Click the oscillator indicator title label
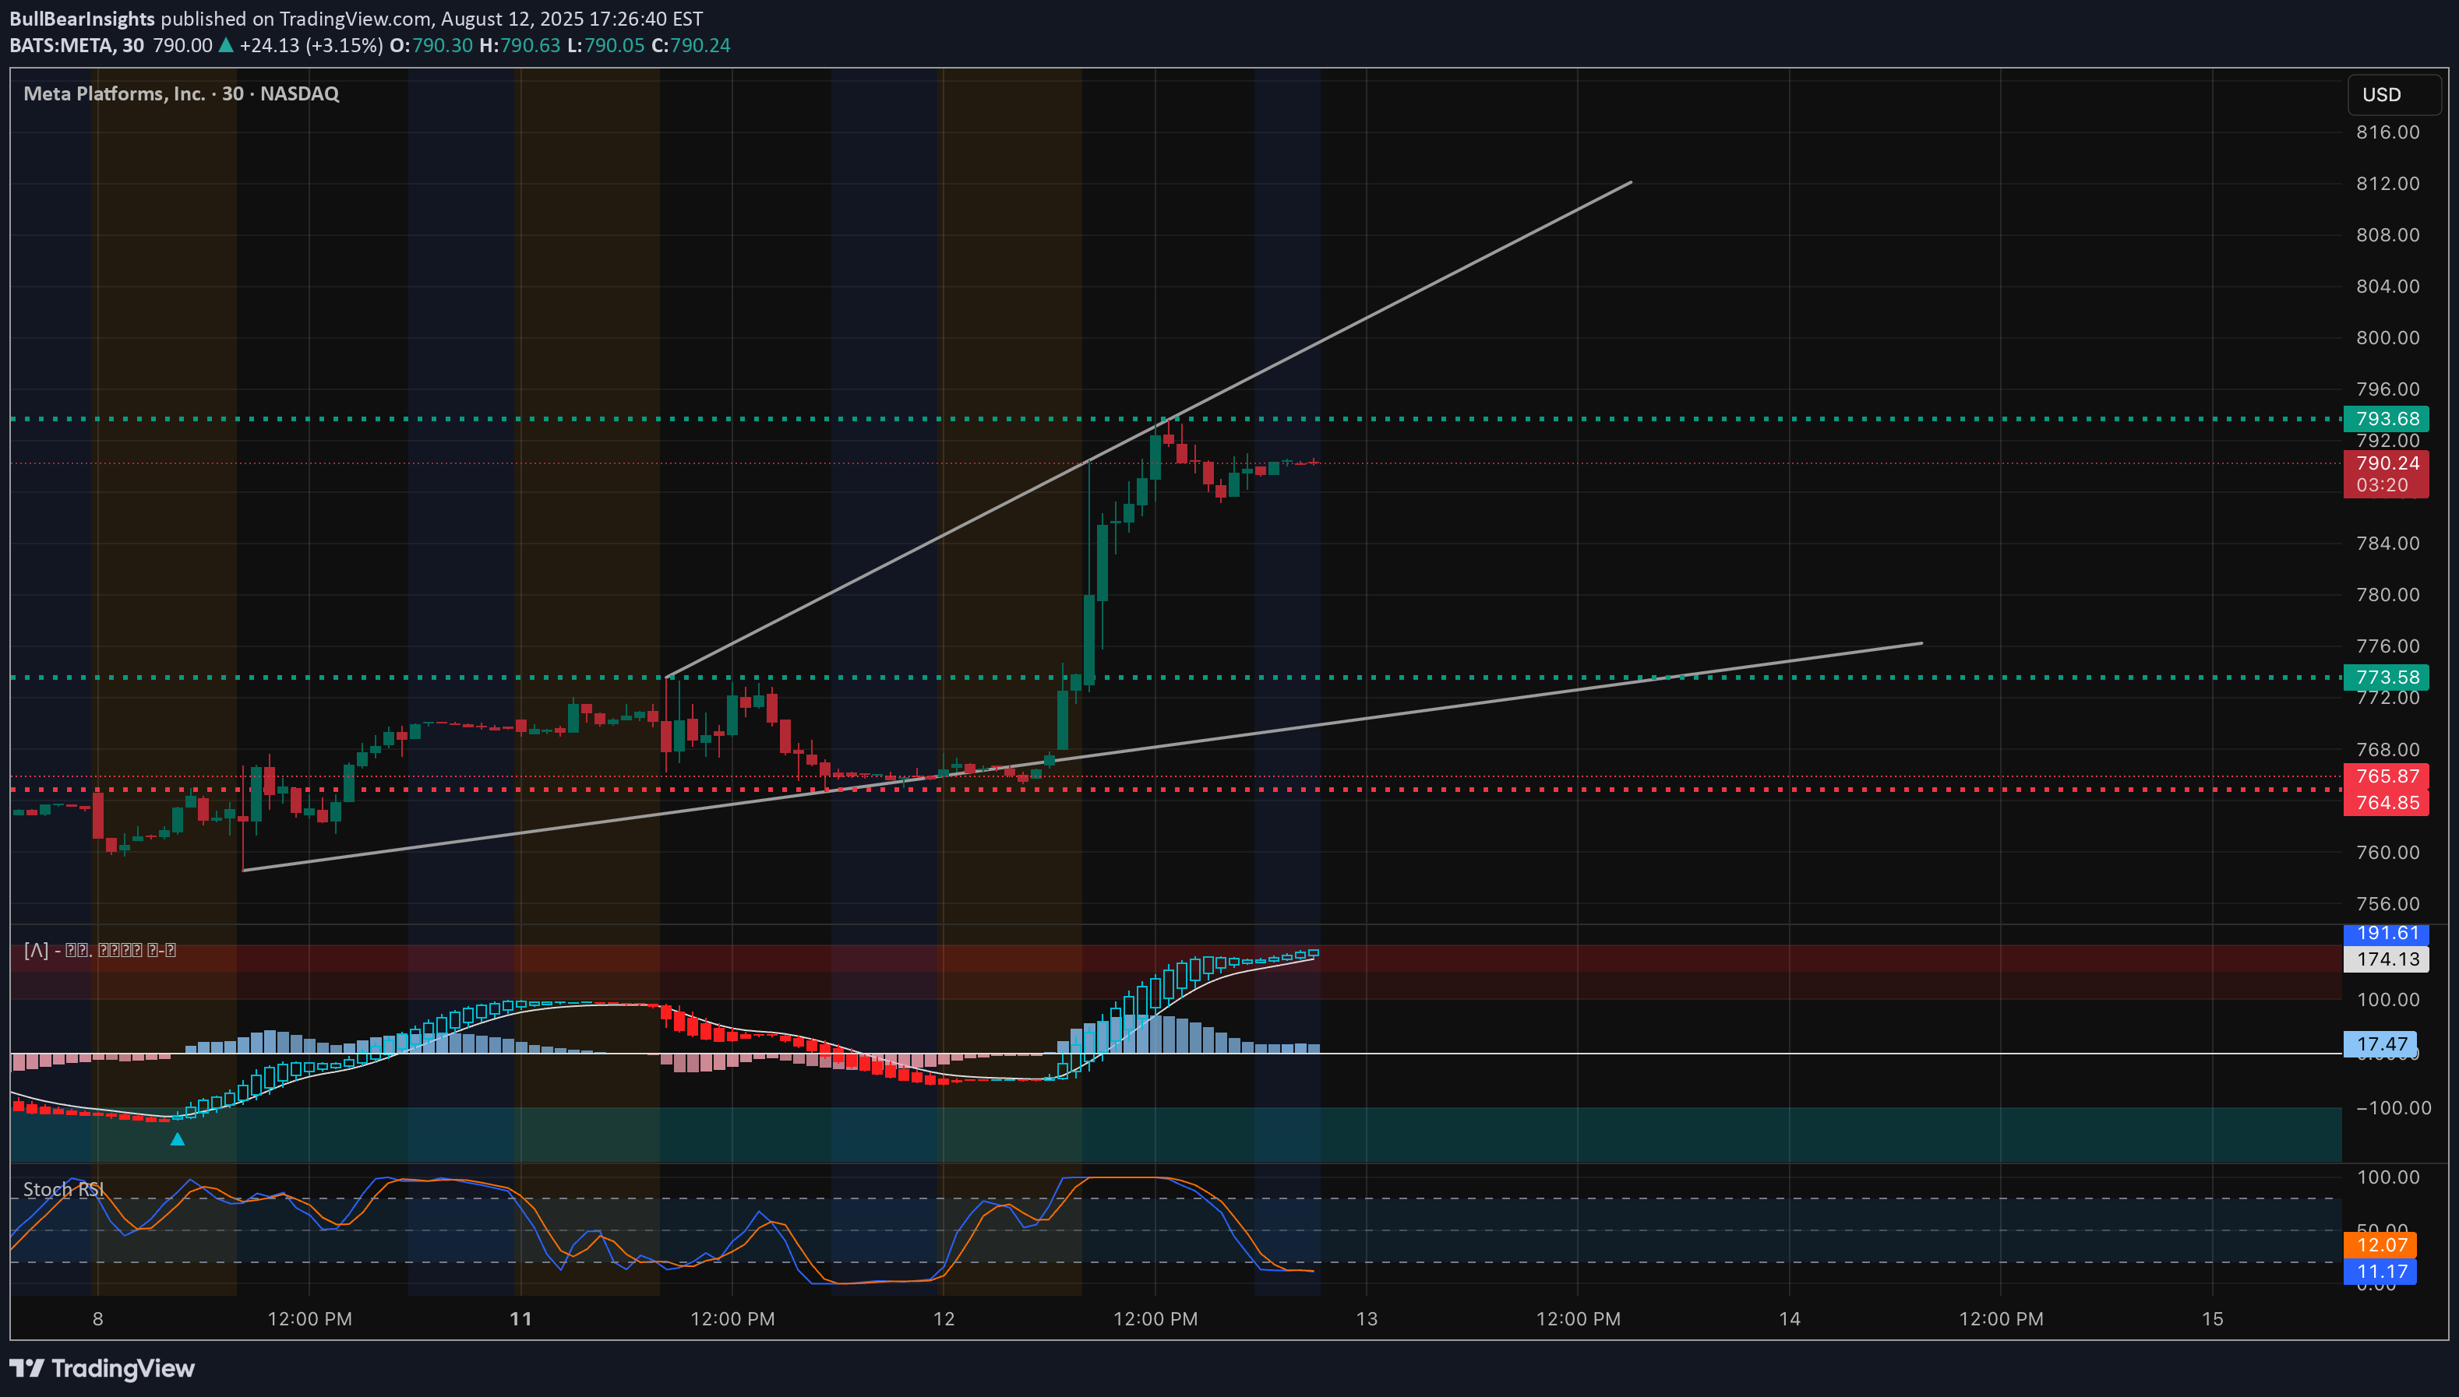 click(100, 951)
